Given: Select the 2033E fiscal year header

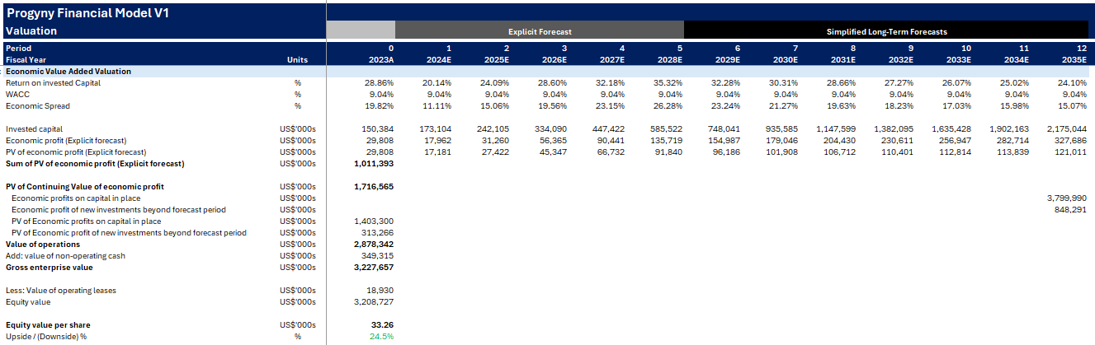Looking at the screenshot, I should point(958,60).
